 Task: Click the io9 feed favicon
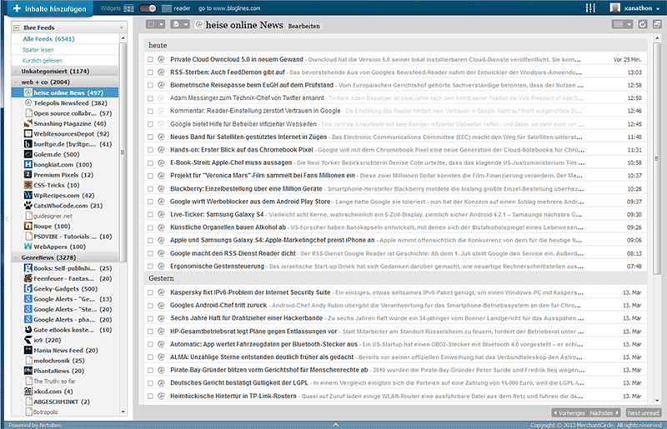pyautogui.click(x=28, y=340)
